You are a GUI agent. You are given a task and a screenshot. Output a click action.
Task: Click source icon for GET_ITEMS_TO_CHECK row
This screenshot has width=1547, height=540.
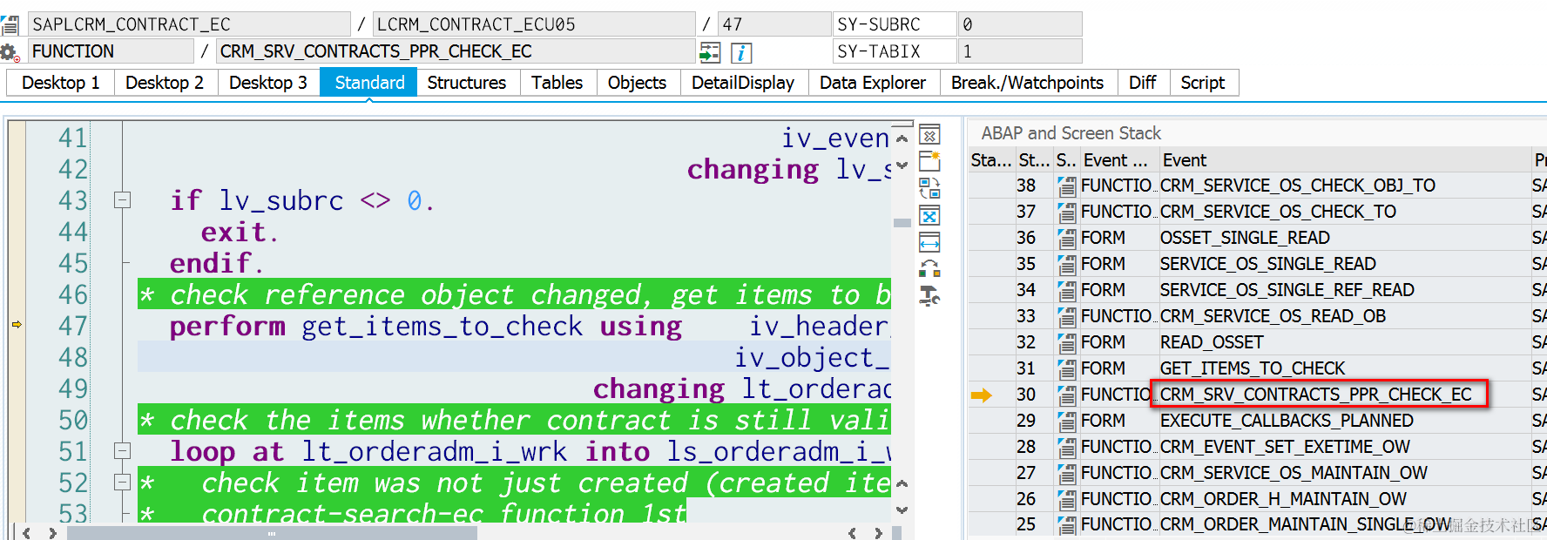(1065, 368)
